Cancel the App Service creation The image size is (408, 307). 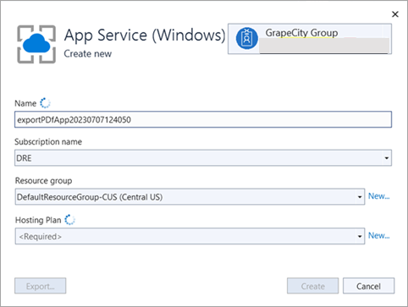pos(368,286)
